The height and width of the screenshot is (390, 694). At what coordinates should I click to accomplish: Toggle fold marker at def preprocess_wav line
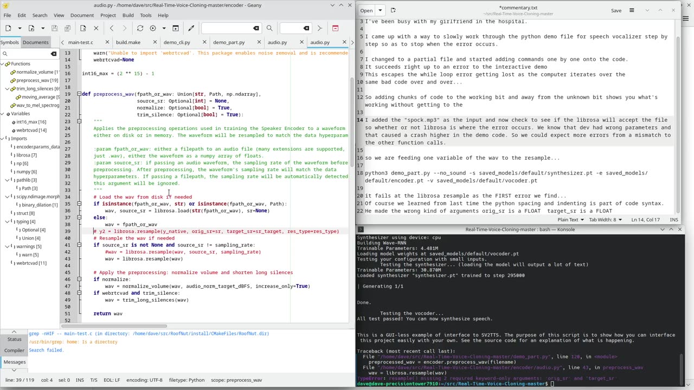tap(79, 94)
